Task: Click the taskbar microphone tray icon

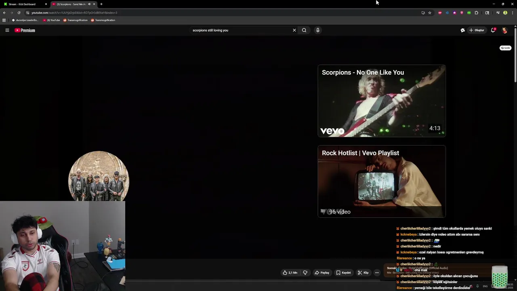Action: (477, 287)
